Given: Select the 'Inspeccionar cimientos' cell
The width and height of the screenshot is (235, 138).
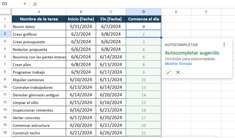Looking at the screenshot, I should tap(39, 110).
